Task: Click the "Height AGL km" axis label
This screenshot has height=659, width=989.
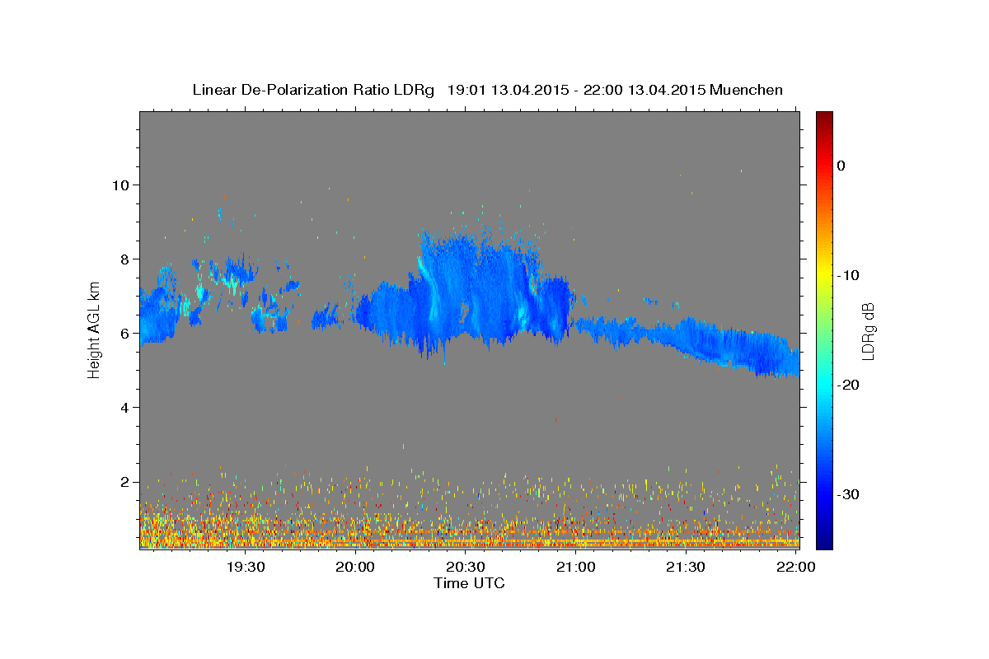Action: click(x=94, y=329)
